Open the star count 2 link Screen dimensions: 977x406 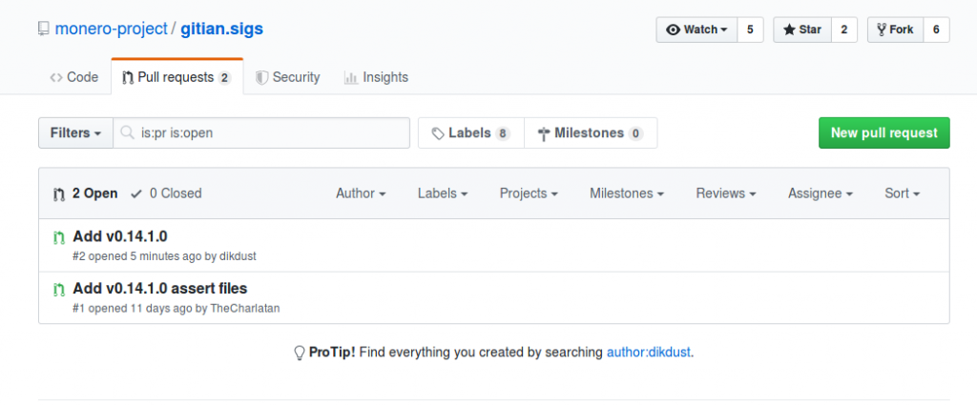[844, 30]
